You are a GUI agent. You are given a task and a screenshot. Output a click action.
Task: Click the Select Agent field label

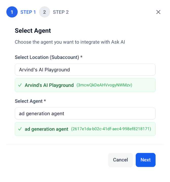(29, 101)
